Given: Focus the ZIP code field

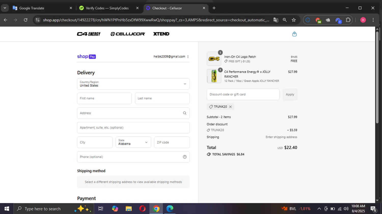Looking at the screenshot, I should point(172,142).
